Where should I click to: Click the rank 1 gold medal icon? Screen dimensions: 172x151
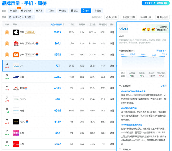7,32
